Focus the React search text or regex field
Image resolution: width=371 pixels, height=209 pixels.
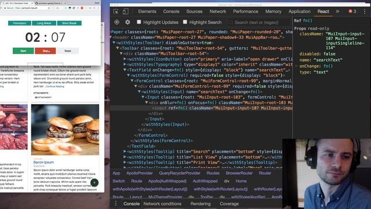[259, 23]
